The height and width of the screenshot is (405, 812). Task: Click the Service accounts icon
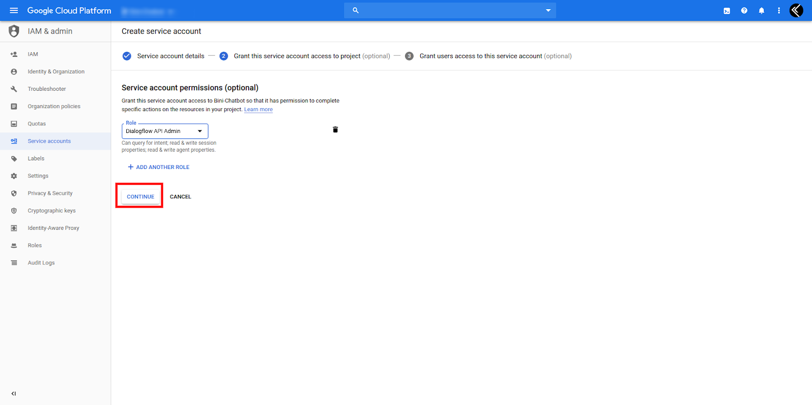click(14, 141)
